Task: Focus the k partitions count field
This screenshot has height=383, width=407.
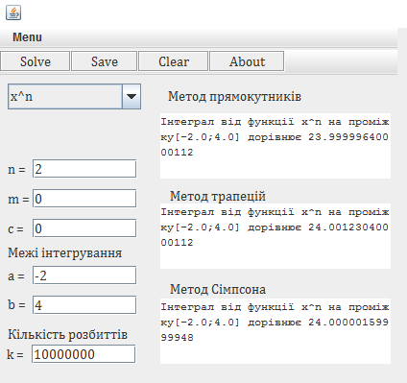Action: tap(84, 354)
